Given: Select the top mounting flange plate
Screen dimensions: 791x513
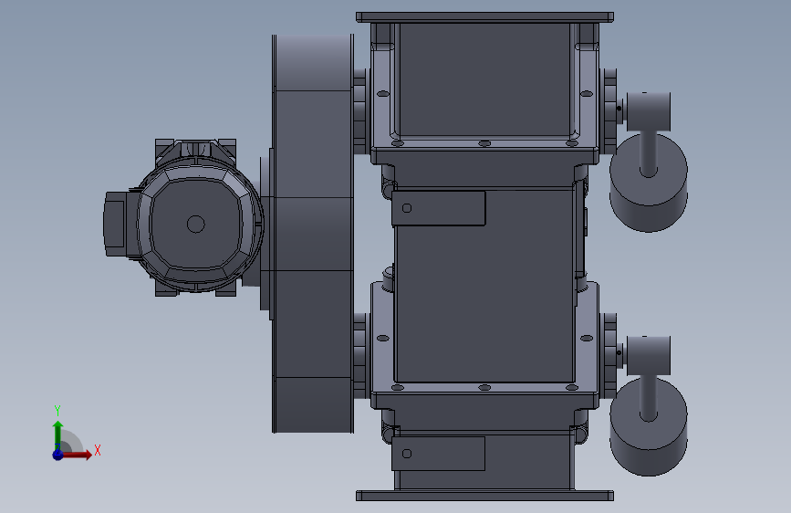Looking at the screenshot, I should [x=484, y=17].
